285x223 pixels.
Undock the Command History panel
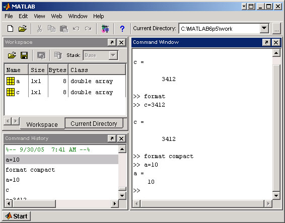tap(112, 138)
